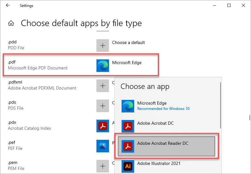Open Settings home via house icon
Viewport: 251px width, 174px height.
(x=11, y=23)
